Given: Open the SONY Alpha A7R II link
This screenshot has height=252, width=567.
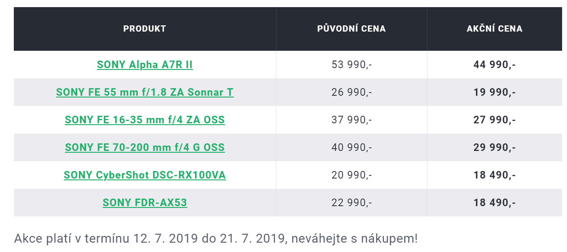Looking at the screenshot, I should tap(145, 65).
